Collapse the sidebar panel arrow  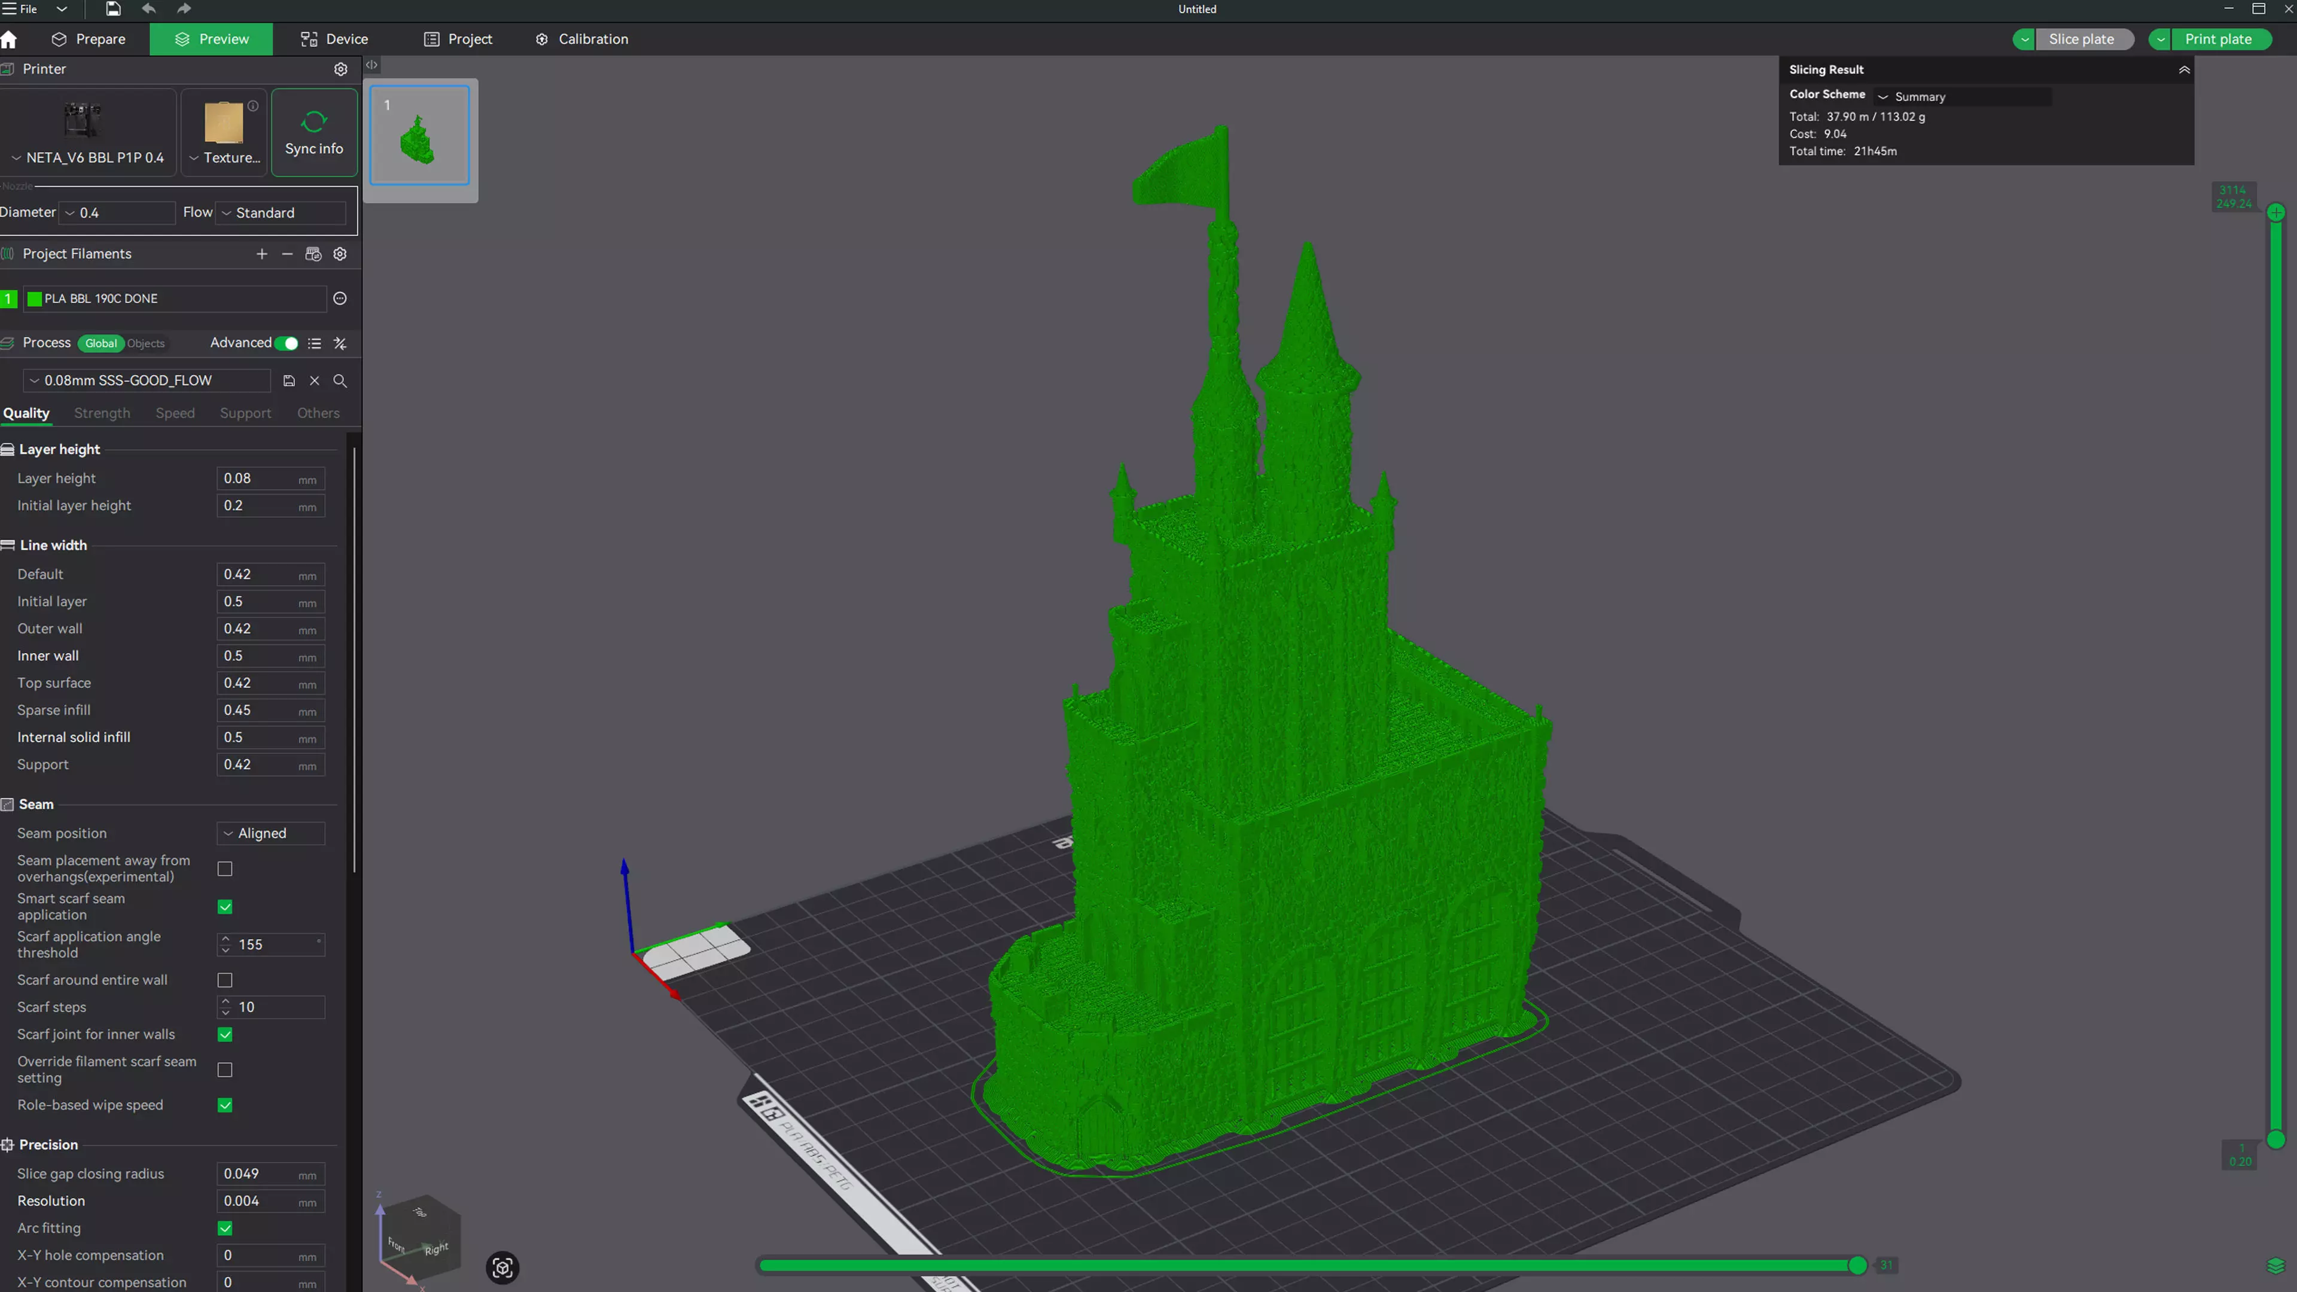tap(372, 65)
